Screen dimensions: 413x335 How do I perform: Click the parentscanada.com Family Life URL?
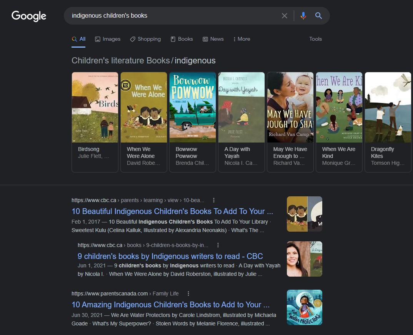pyautogui.click(x=125, y=294)
